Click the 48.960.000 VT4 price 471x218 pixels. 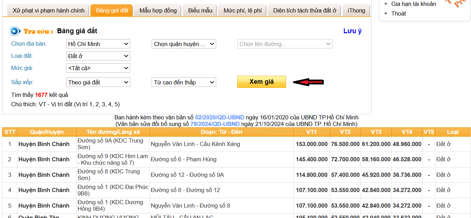[407, 144]
